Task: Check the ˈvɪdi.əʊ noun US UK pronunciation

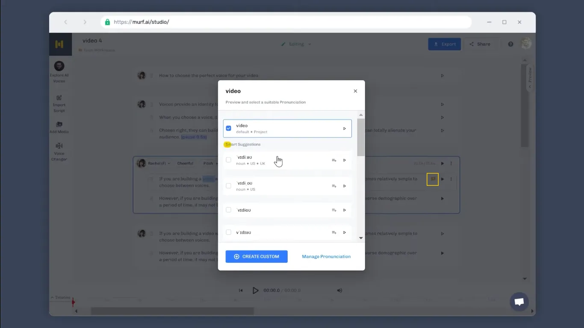Action: click(x=228, y=160)
